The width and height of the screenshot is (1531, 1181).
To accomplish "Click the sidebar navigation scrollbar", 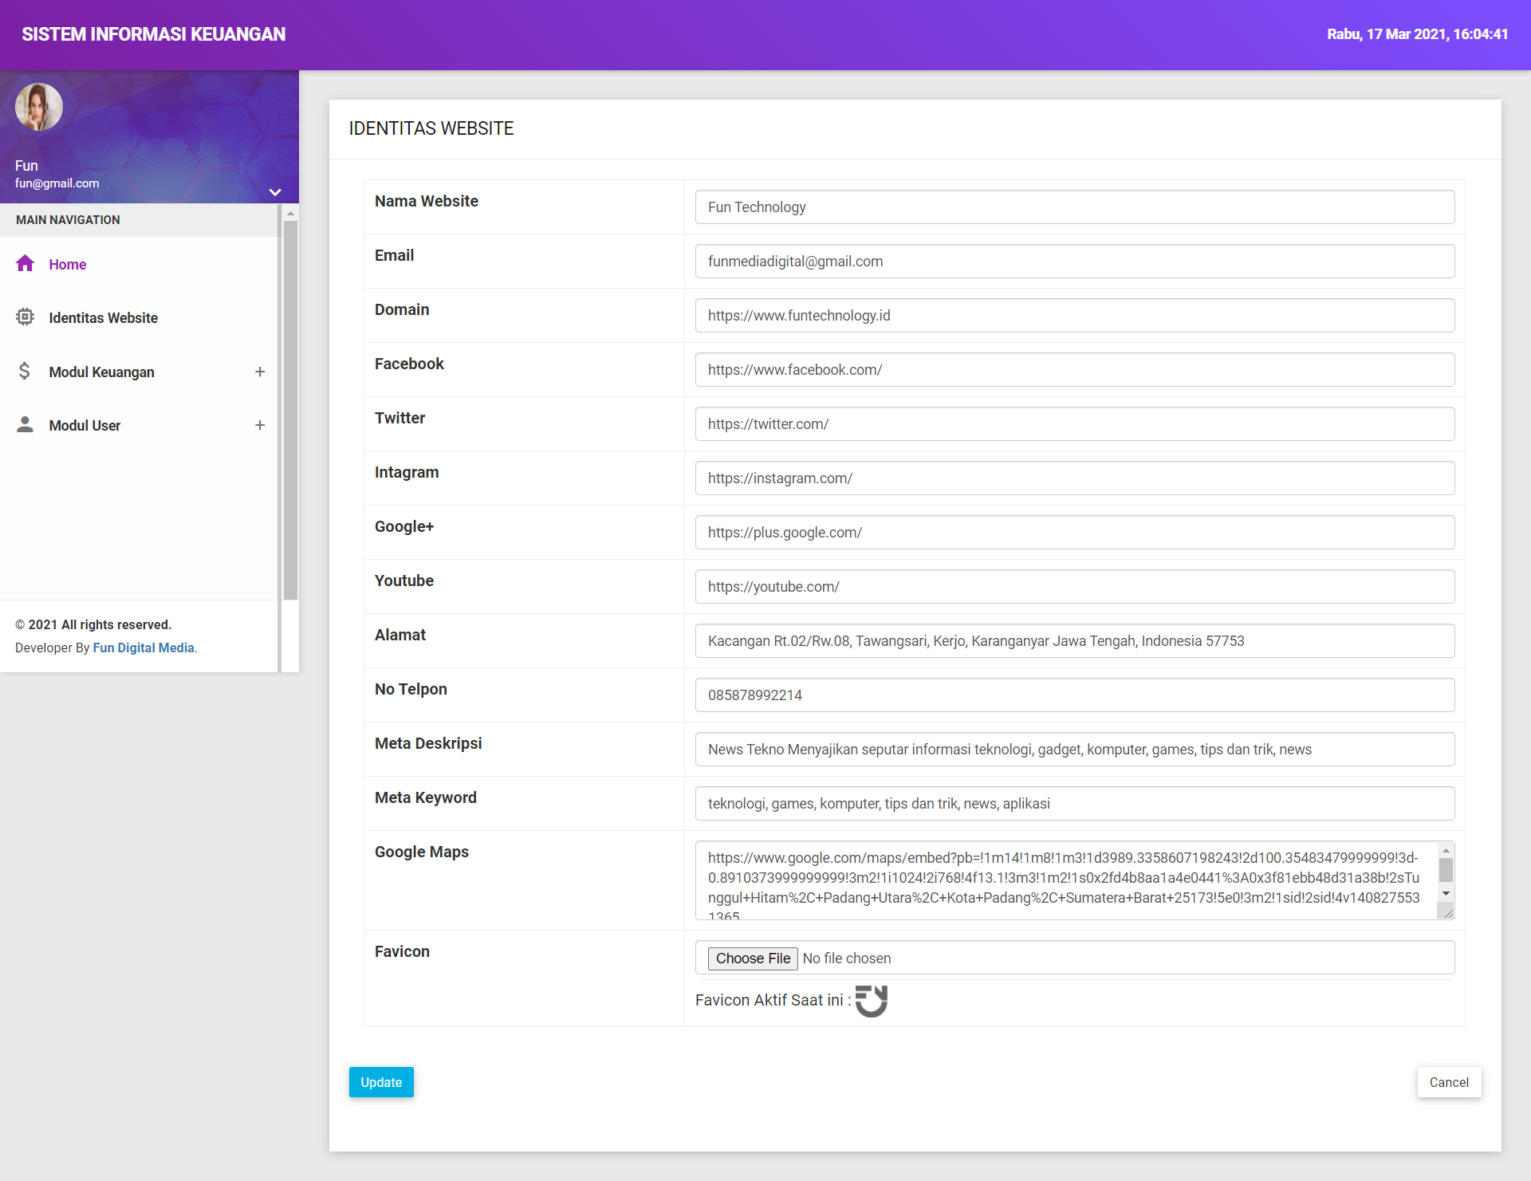I will pos(290,407).
